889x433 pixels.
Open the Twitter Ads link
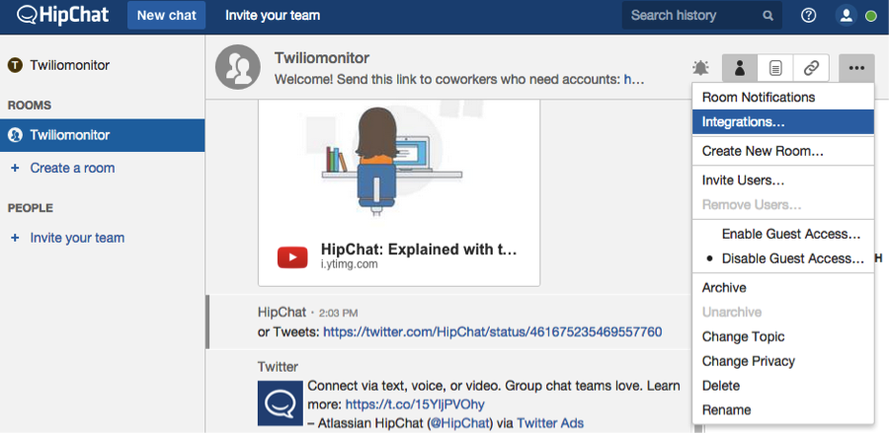[x=550, y=423]
